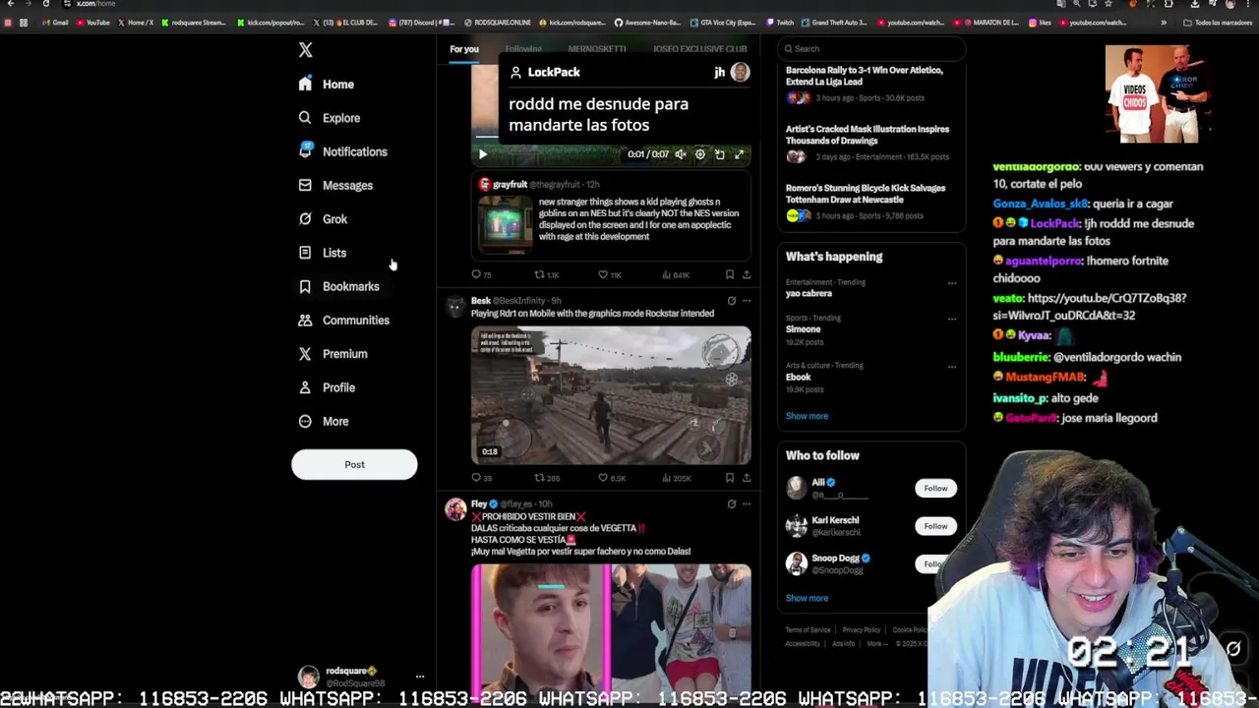Open Terms of Service footer link
This screenshot has width=1259, height=708.
(808, 630)
